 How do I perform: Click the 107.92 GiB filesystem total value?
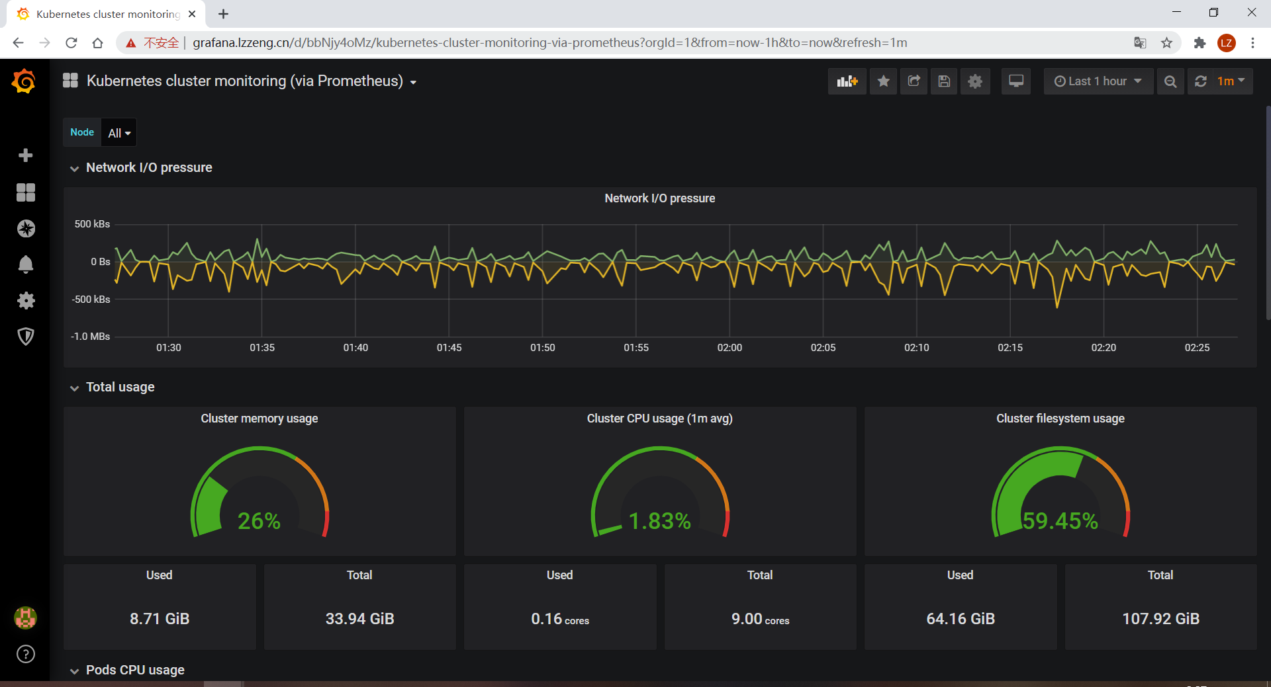coord(1160,619)
